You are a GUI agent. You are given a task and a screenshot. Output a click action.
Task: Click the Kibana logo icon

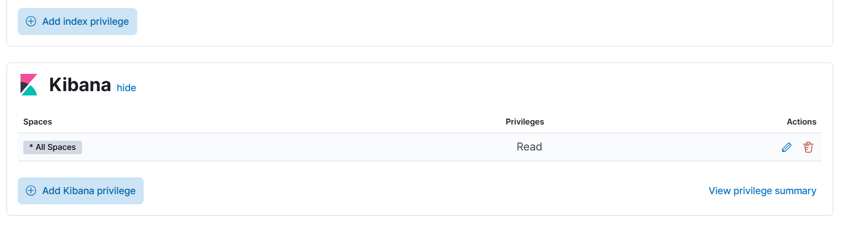tap(29, 85)
